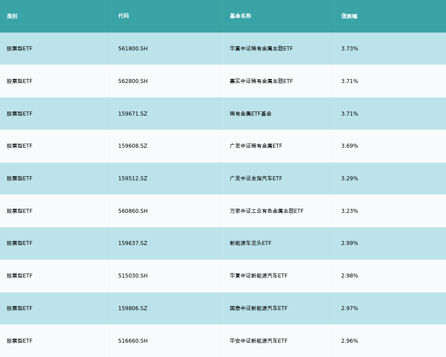Select fund name 稀有金属ETF基金
446x357 pixels.
[251, 114]
